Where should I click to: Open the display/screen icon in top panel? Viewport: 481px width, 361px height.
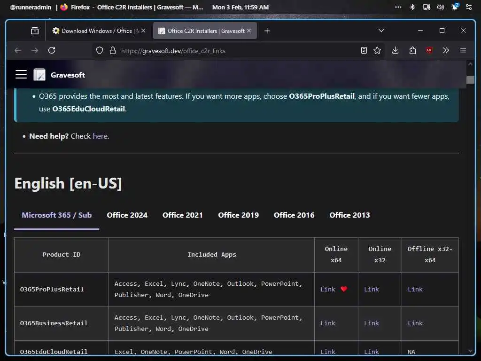coord(427,7)
